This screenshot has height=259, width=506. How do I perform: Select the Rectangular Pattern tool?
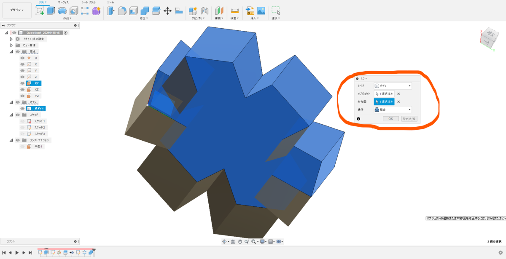tap(85, 11)
